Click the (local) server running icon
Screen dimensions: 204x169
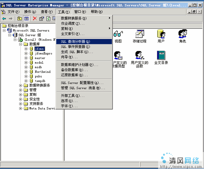tap(20, 39)
